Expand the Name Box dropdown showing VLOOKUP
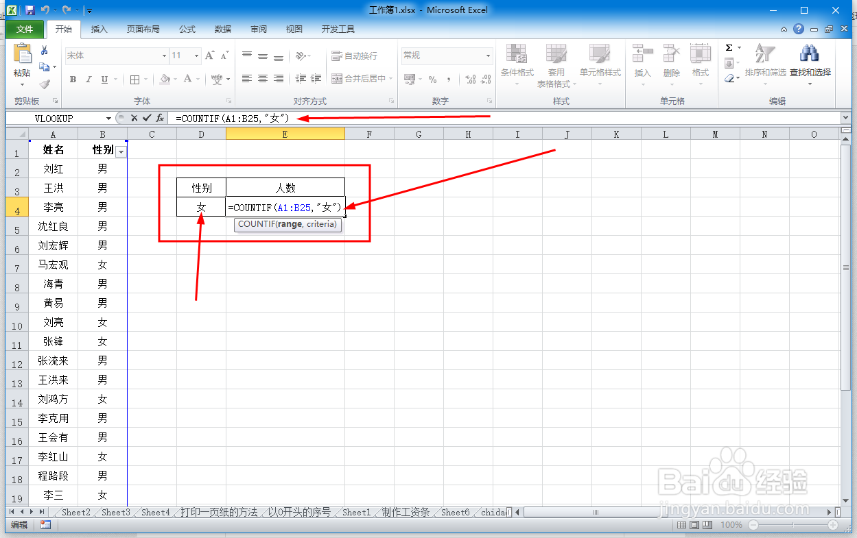Screen dimensions: 857x538 (108, 119)
